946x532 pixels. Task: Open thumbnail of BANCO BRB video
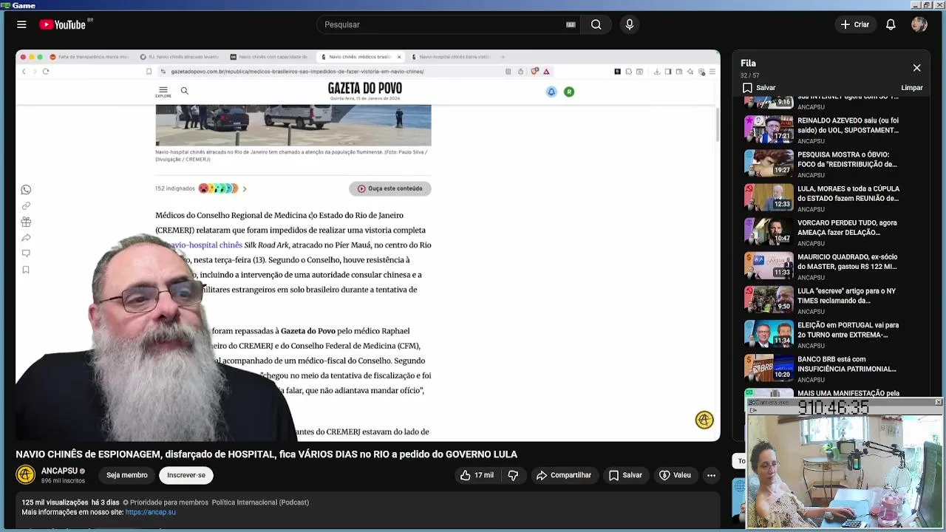tap(769, 366)
